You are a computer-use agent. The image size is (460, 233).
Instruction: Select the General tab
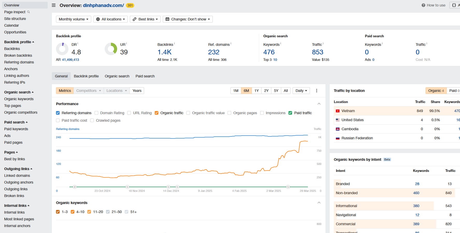[61, 76]
